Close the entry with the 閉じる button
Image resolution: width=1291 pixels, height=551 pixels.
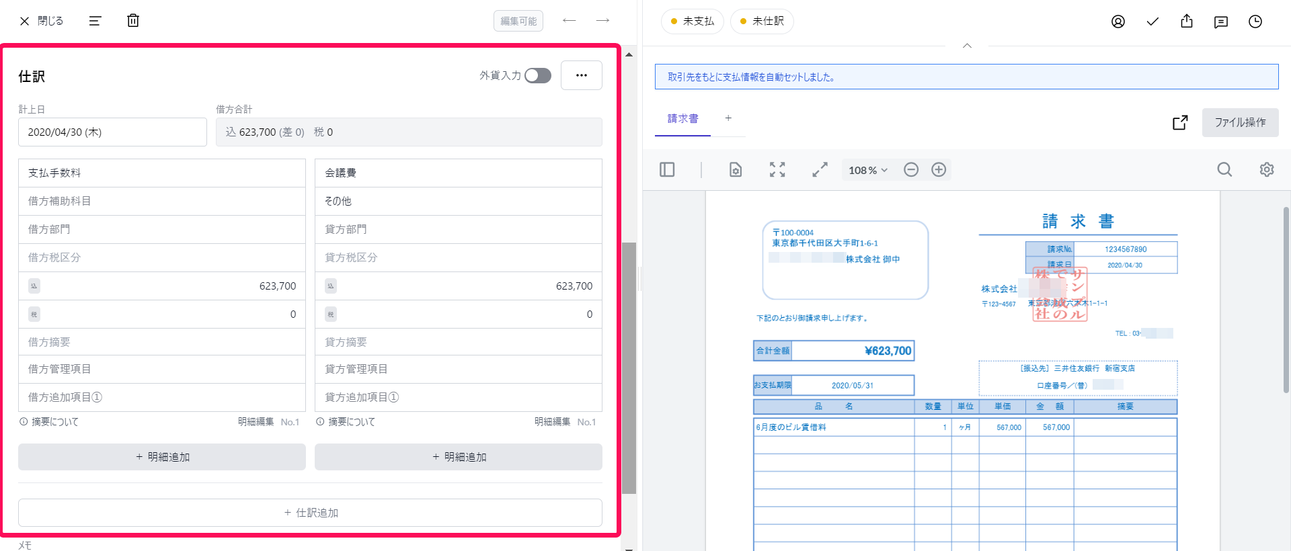[x=41, y=21]
